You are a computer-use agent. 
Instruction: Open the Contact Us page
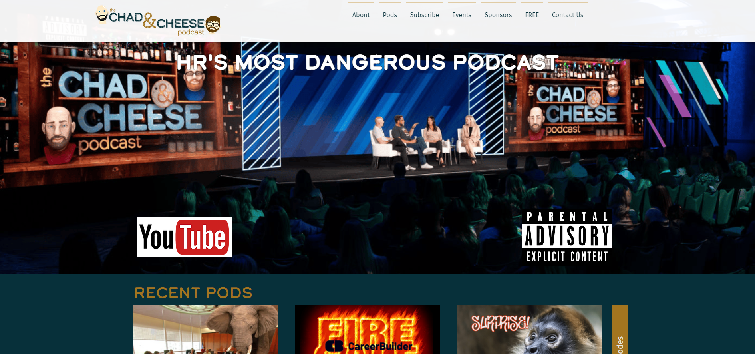567,15
